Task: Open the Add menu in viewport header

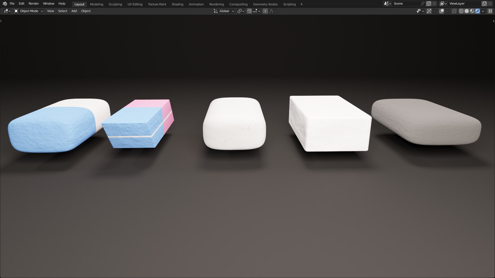Action: [x=74, y=11]
